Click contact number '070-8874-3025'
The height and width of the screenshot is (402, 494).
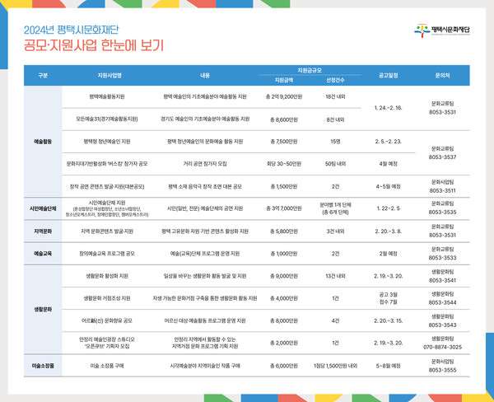[x=442, y=347]
